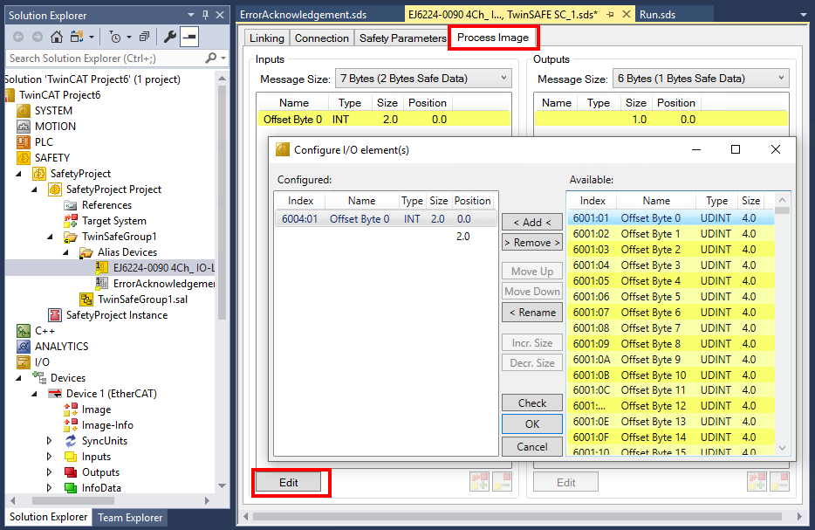Switch to the Linking tab

point(267,38)
